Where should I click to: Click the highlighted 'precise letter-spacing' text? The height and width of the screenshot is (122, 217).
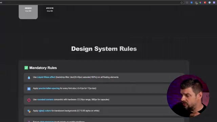coord(49,88)
